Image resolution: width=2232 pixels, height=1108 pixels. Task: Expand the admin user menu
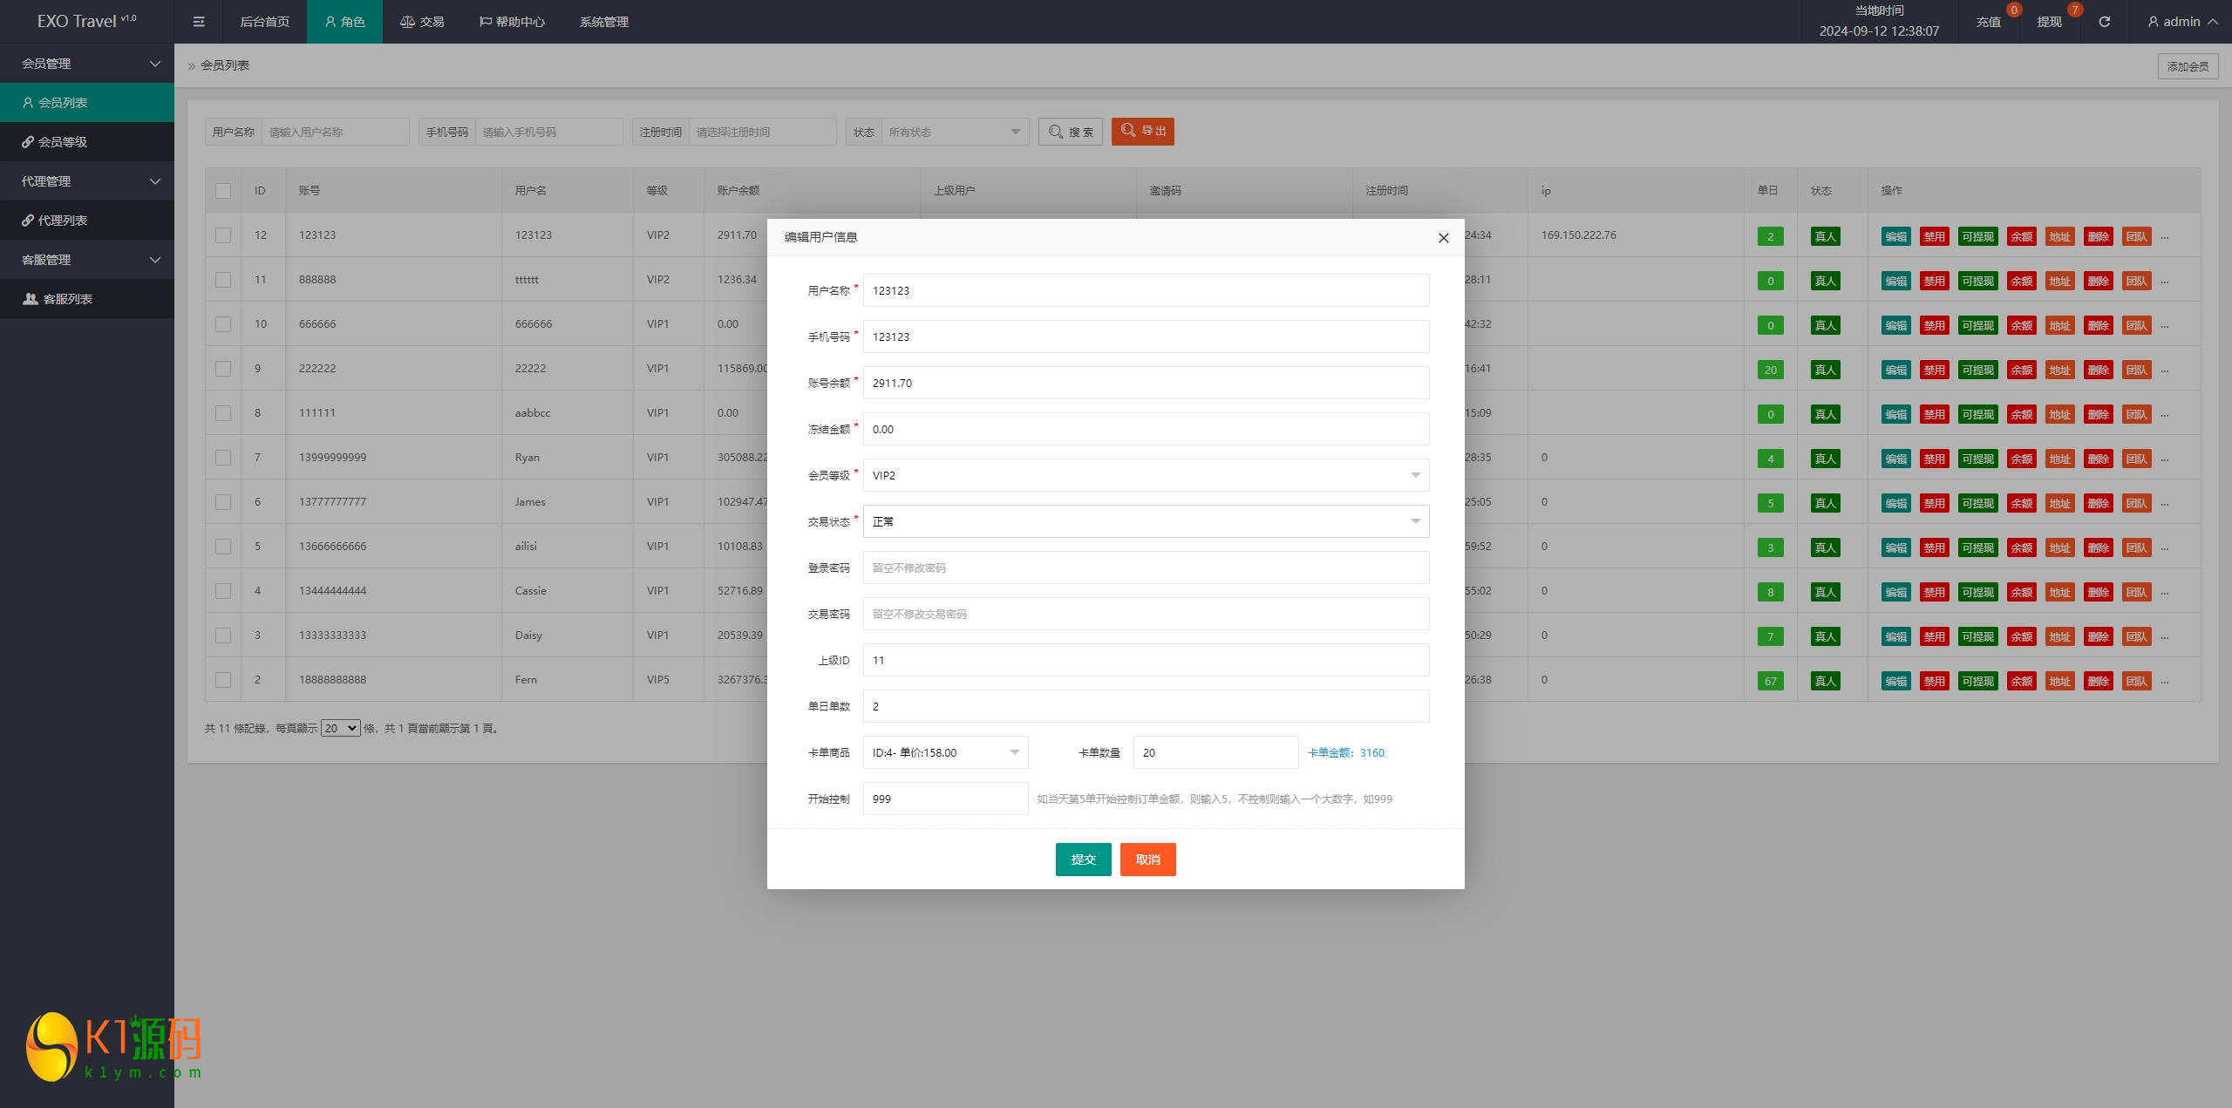[x=2182, y=22]
